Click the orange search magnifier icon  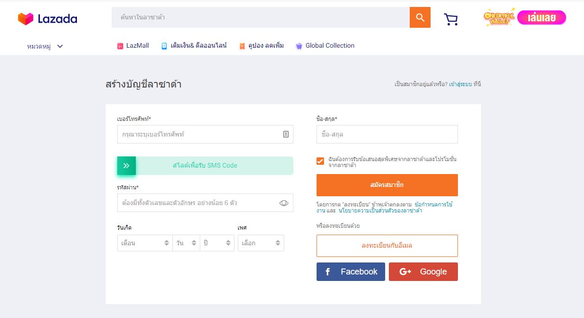coord(420,17)
